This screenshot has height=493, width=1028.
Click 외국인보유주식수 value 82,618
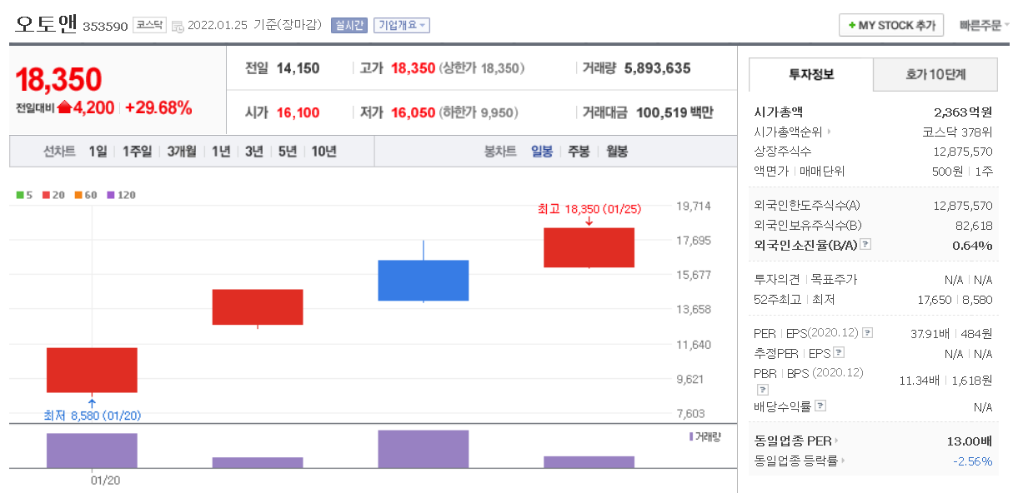(x=974, y=225)
